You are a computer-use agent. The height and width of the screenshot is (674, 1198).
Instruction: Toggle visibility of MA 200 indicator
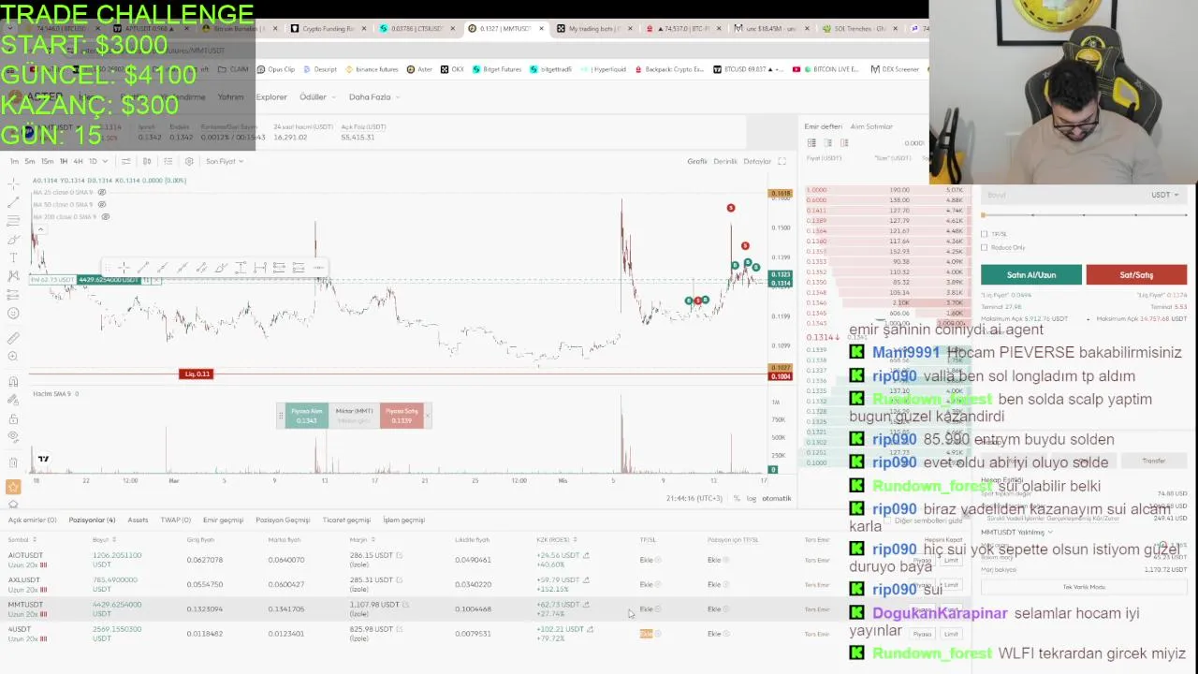(106, 216)
